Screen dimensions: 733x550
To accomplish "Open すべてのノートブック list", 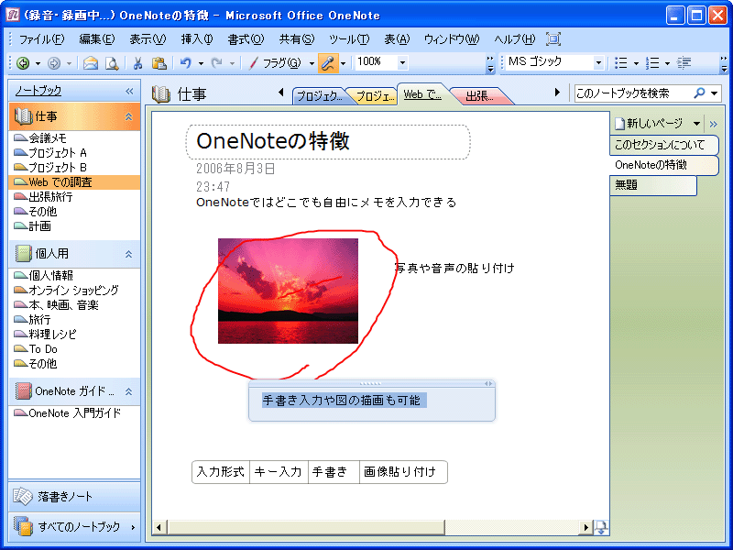I will coord(74,526).
